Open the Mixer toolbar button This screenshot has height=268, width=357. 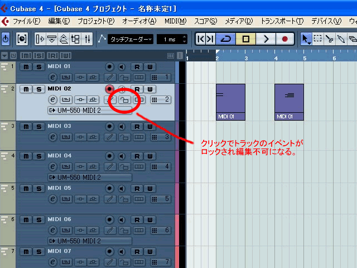pyautogui.click(x=87, y=39)
